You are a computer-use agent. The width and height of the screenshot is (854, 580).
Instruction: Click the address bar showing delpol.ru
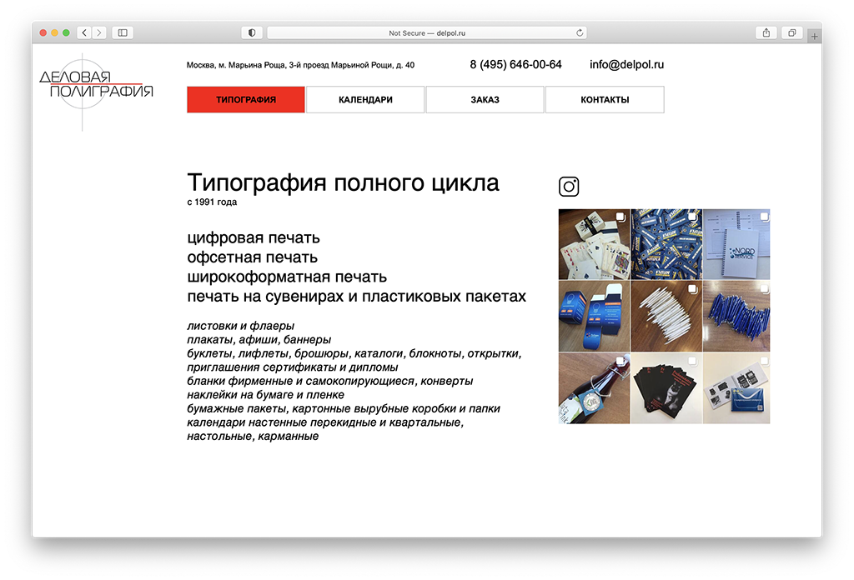pos(425,32)
